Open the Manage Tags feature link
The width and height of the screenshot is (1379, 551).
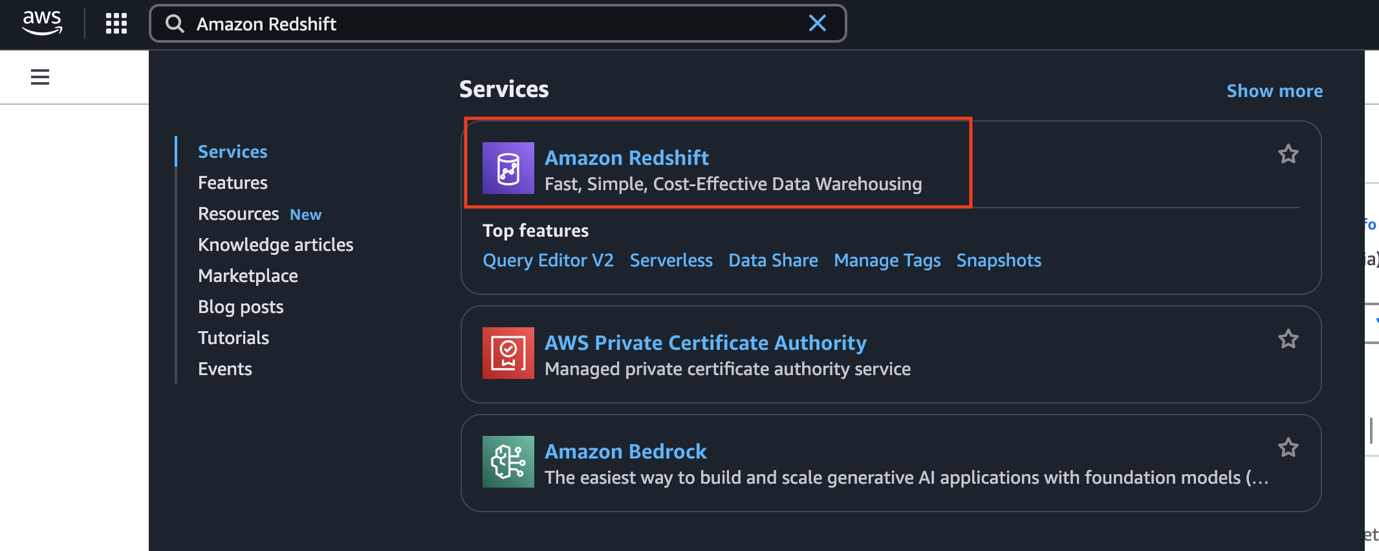pos(887,260)
